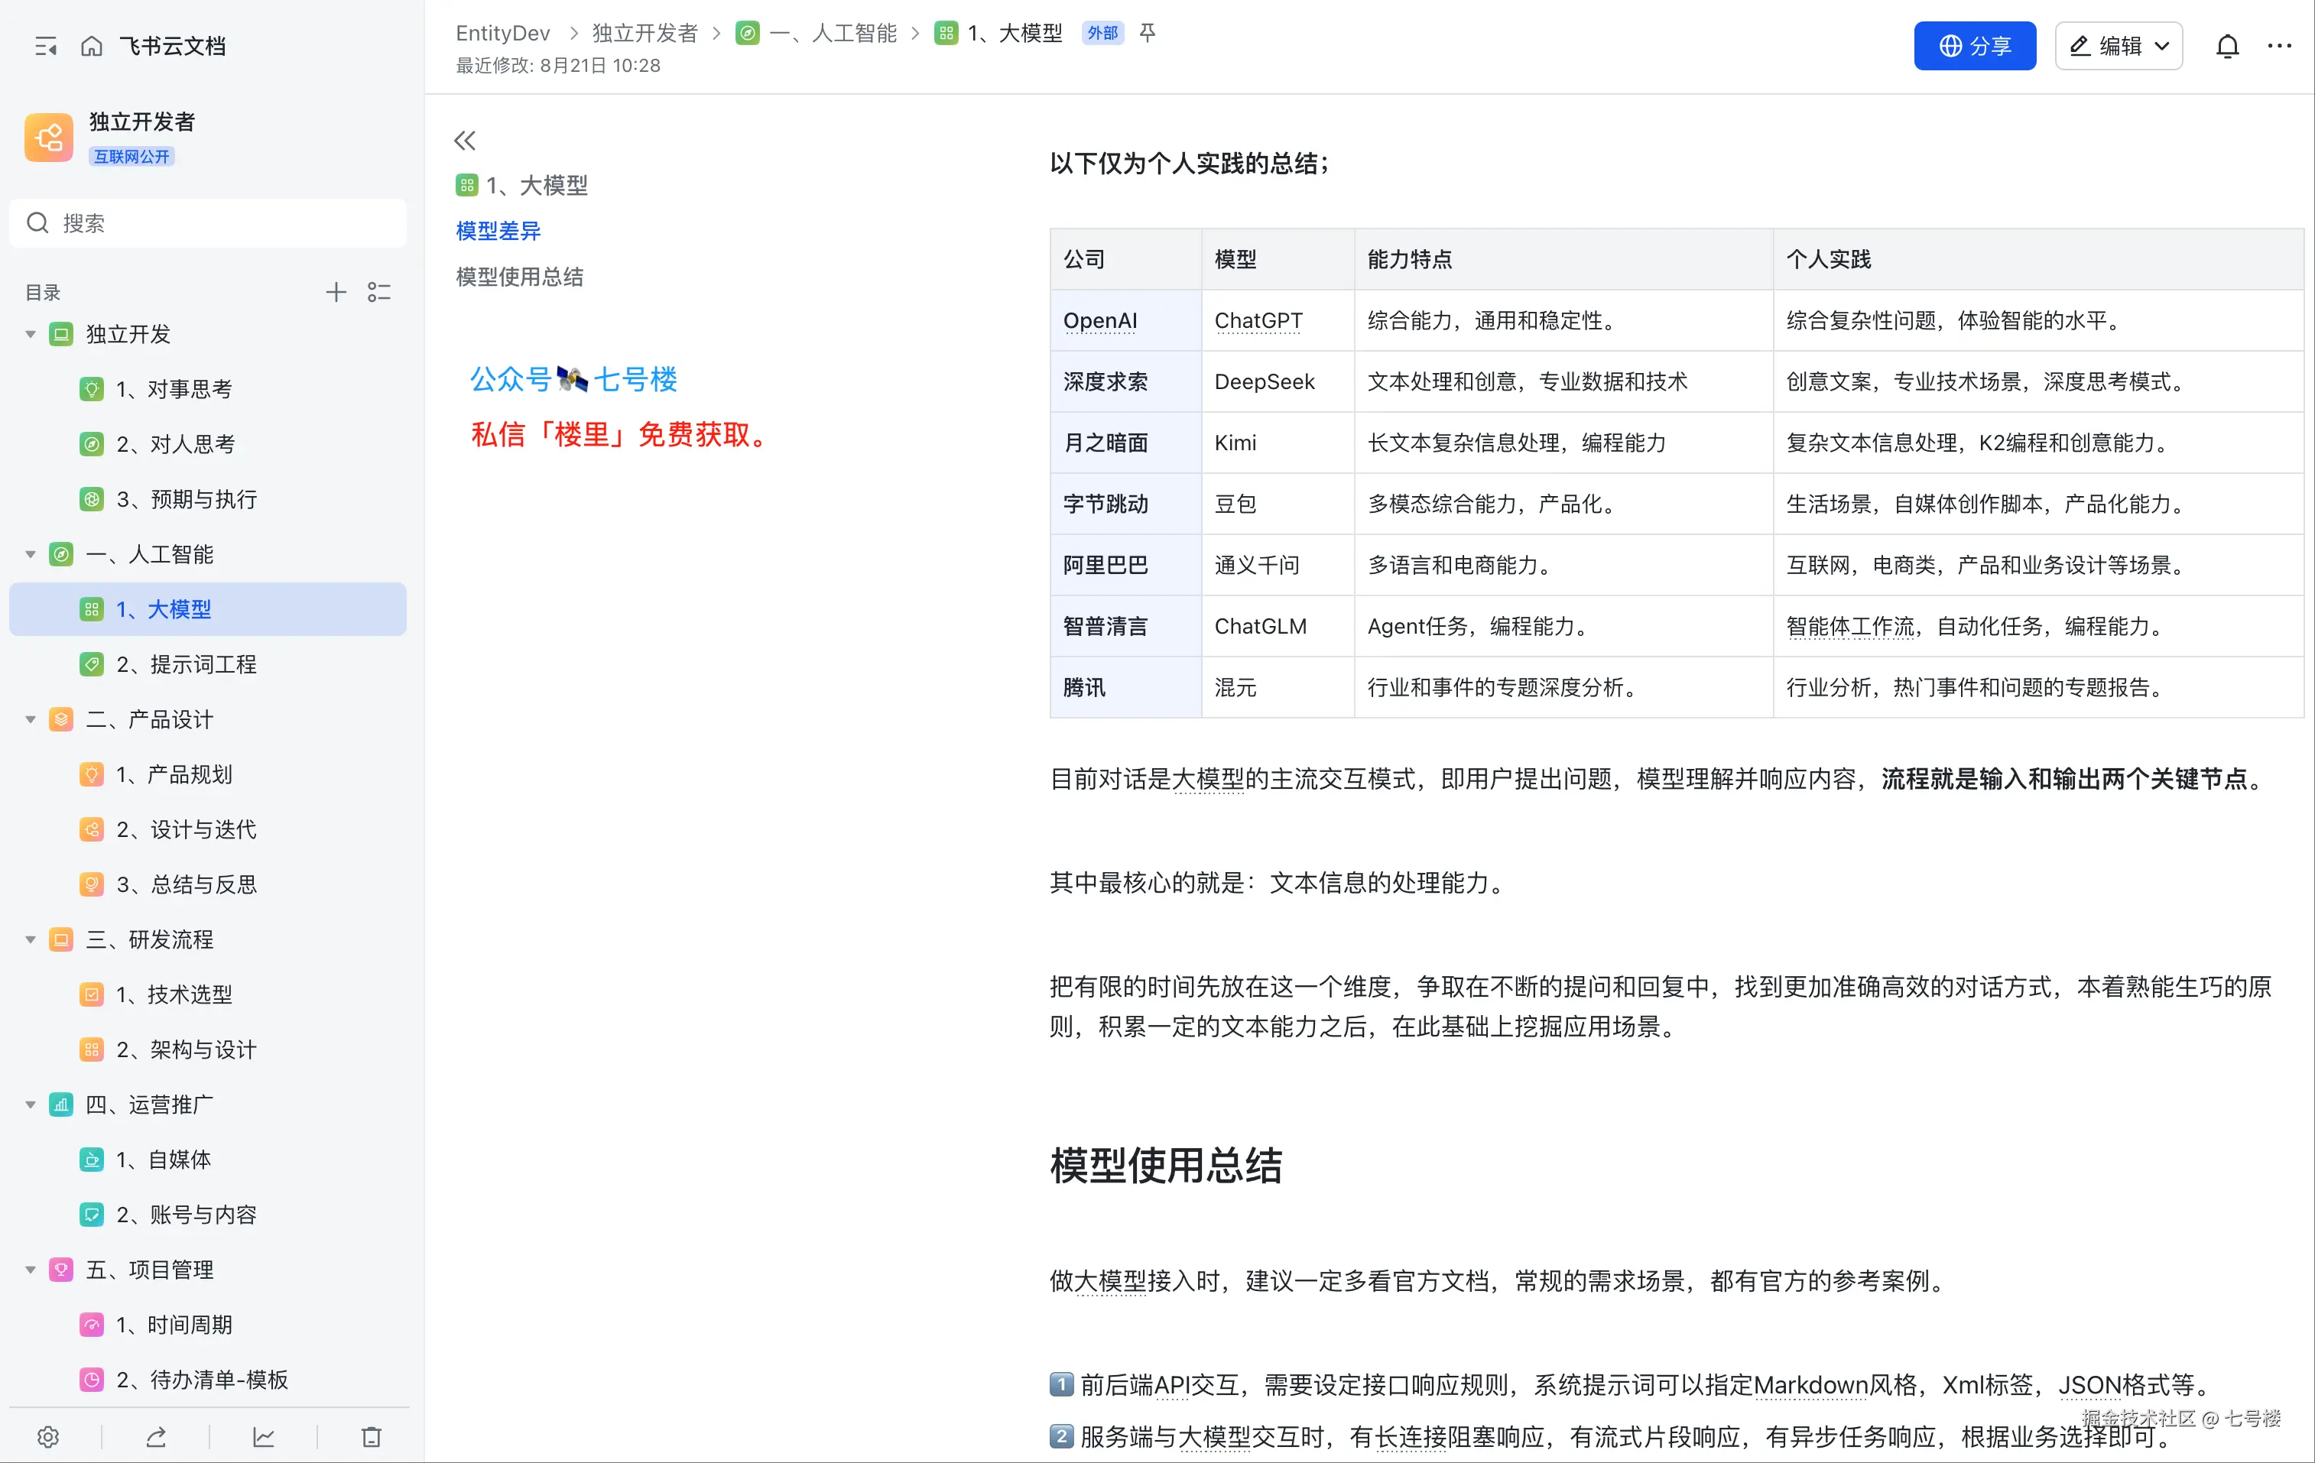The image size is (2315, 1463).
Task: Open the 模型差异 link
Action: pyautogui.click(x=497, y=231)
